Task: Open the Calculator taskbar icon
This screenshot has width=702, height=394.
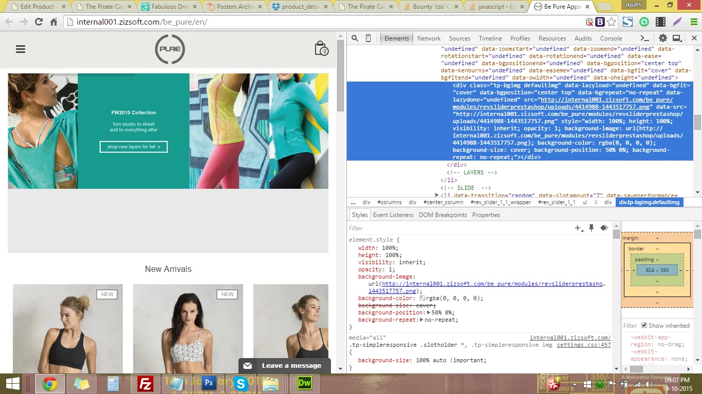Action: click(113, 383)
